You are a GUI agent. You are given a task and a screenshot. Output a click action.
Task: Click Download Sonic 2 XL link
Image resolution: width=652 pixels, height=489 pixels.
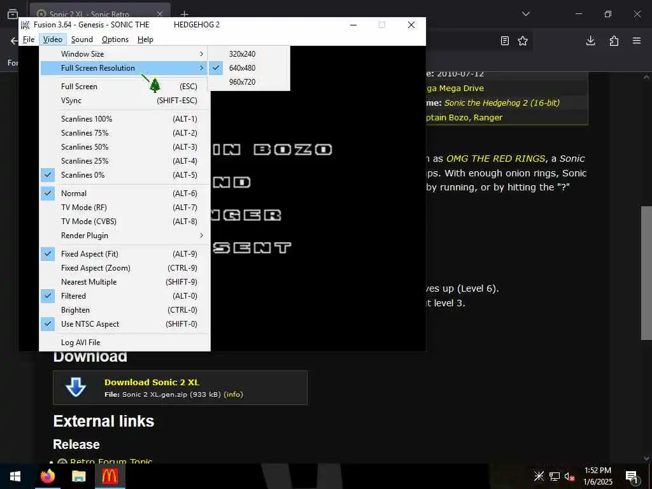click(152, 382)
